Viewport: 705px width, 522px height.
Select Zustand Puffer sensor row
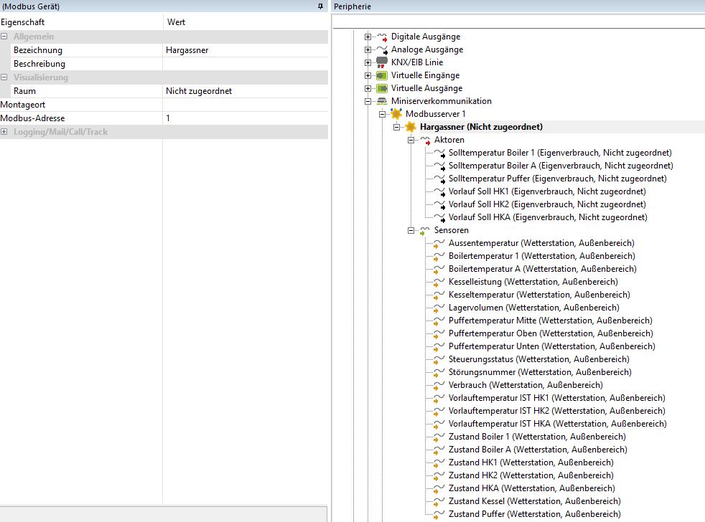[x=535, y=514]
